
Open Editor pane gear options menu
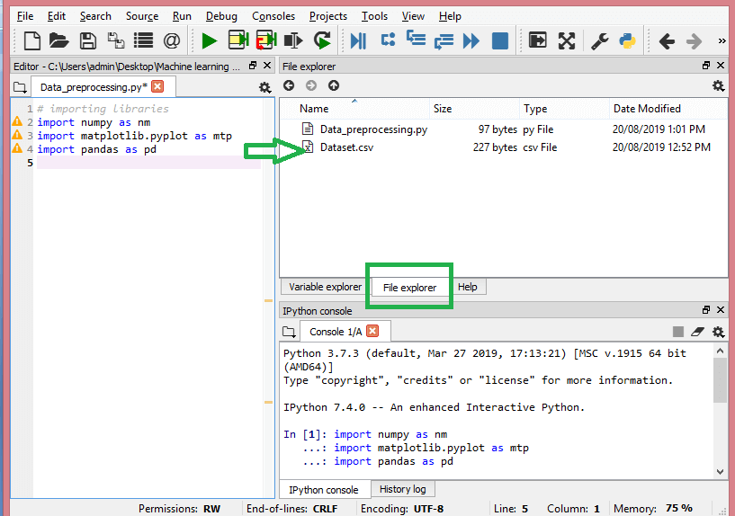(x=264, y=87)
